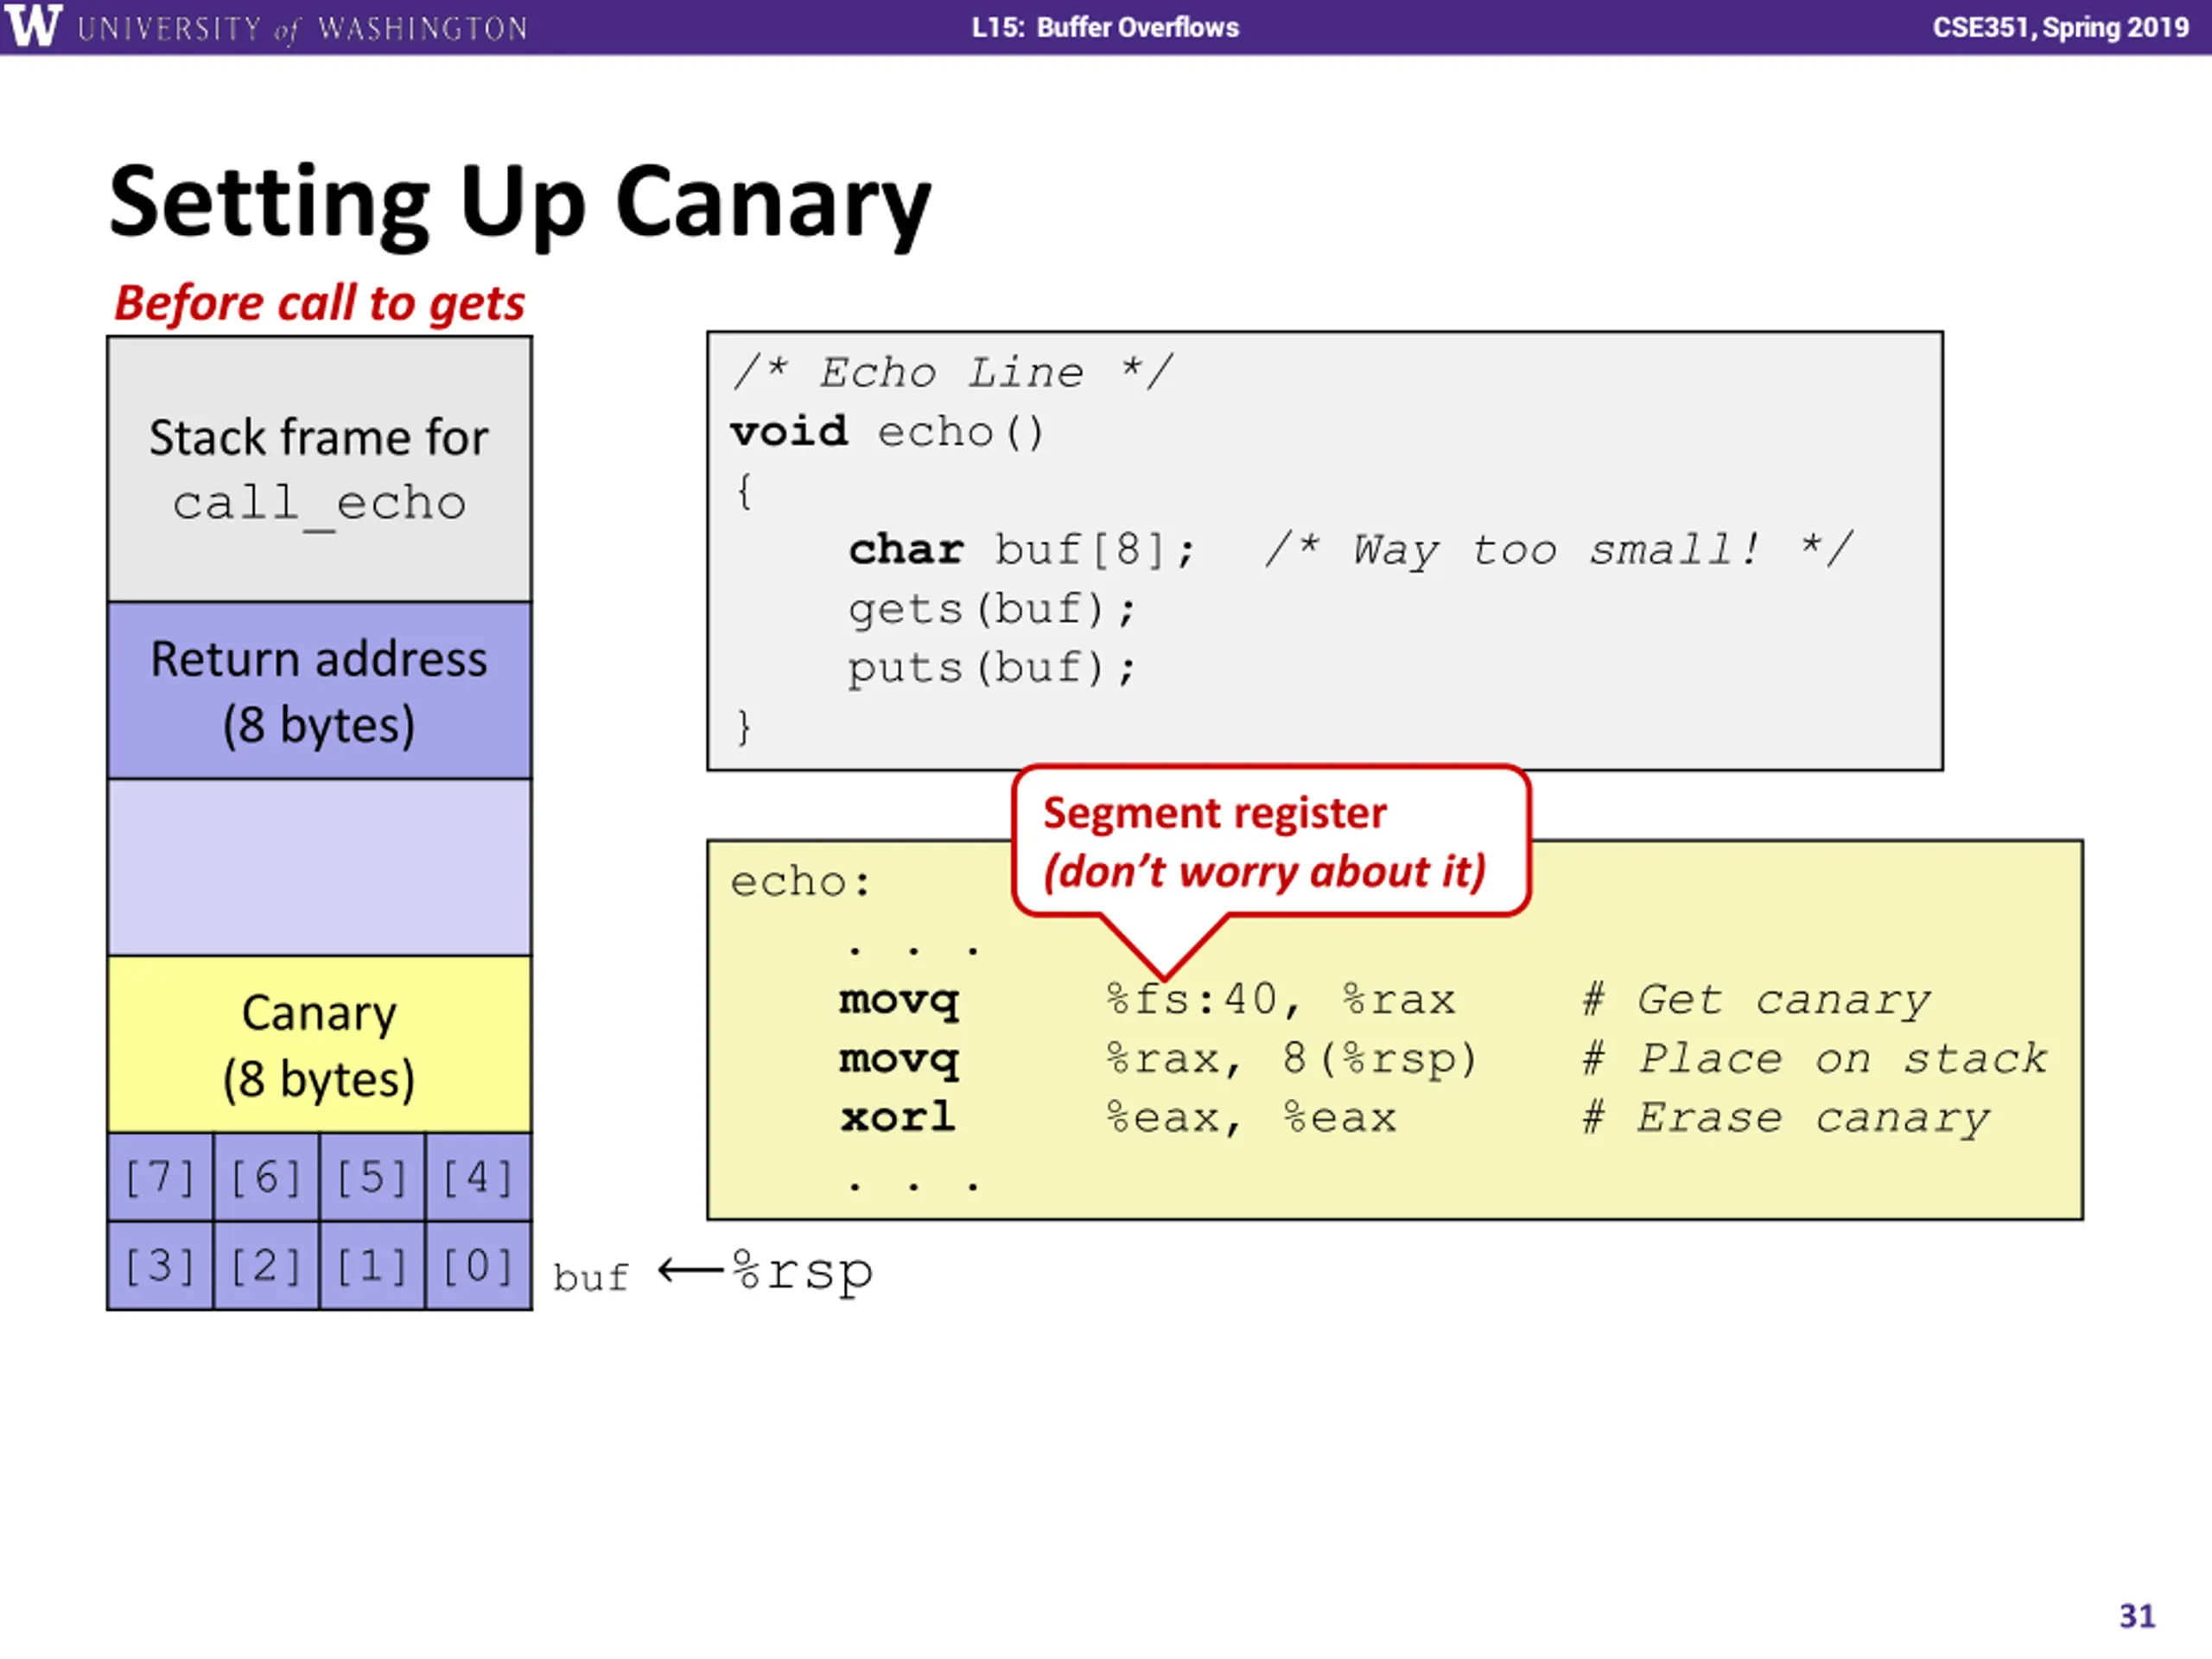Click the buf [4] byte cell

[478, 1177]
